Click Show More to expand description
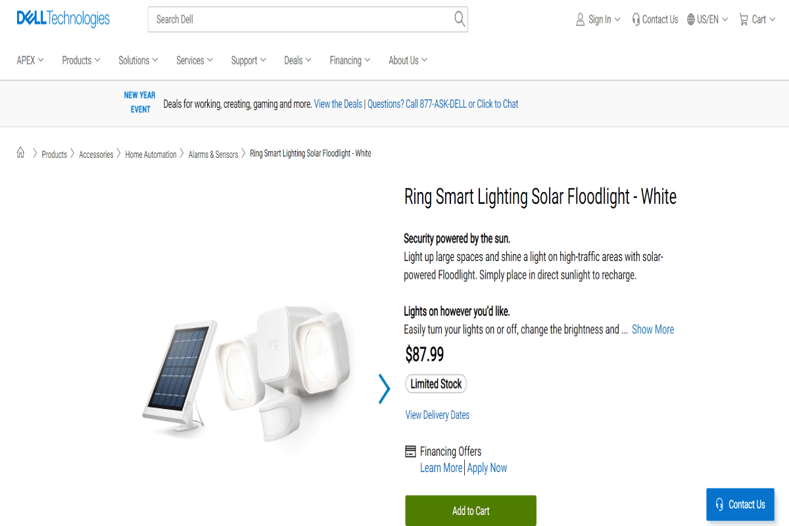 [x=652, y=329]
